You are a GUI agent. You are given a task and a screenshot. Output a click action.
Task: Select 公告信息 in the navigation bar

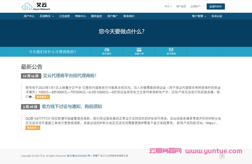tap(64, 16)
